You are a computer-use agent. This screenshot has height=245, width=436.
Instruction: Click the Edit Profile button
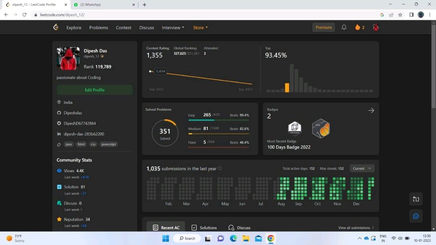tap(94, 90)
